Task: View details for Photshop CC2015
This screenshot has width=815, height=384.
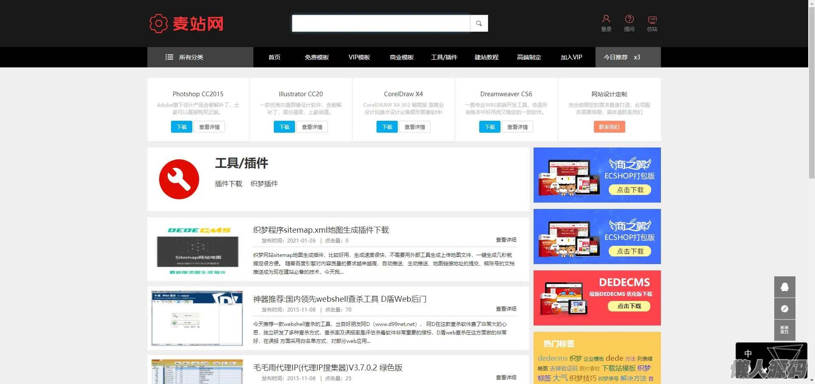Action: click(x=209, y=127)
